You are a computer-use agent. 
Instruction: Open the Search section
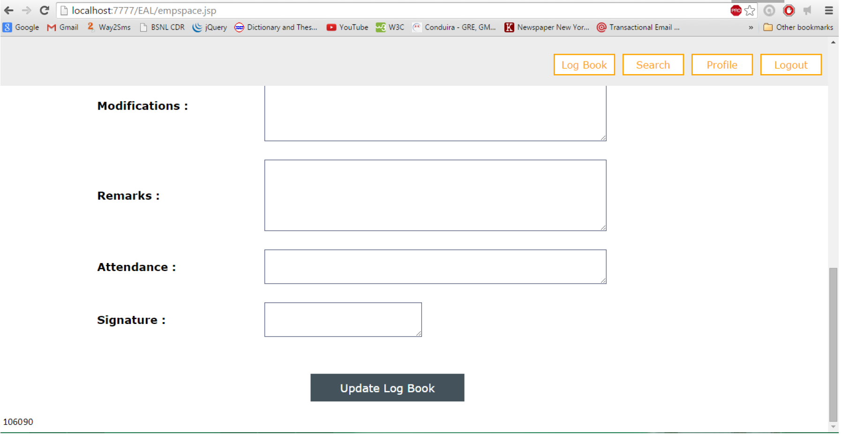click(653, 65)
